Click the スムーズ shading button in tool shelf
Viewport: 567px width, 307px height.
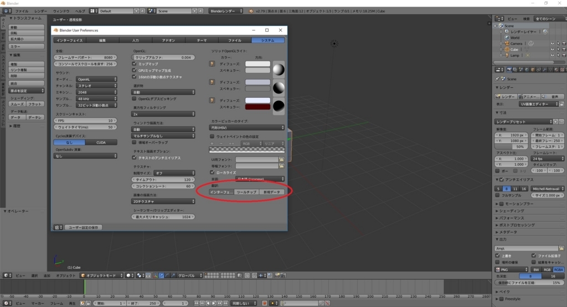pos(17,104)
